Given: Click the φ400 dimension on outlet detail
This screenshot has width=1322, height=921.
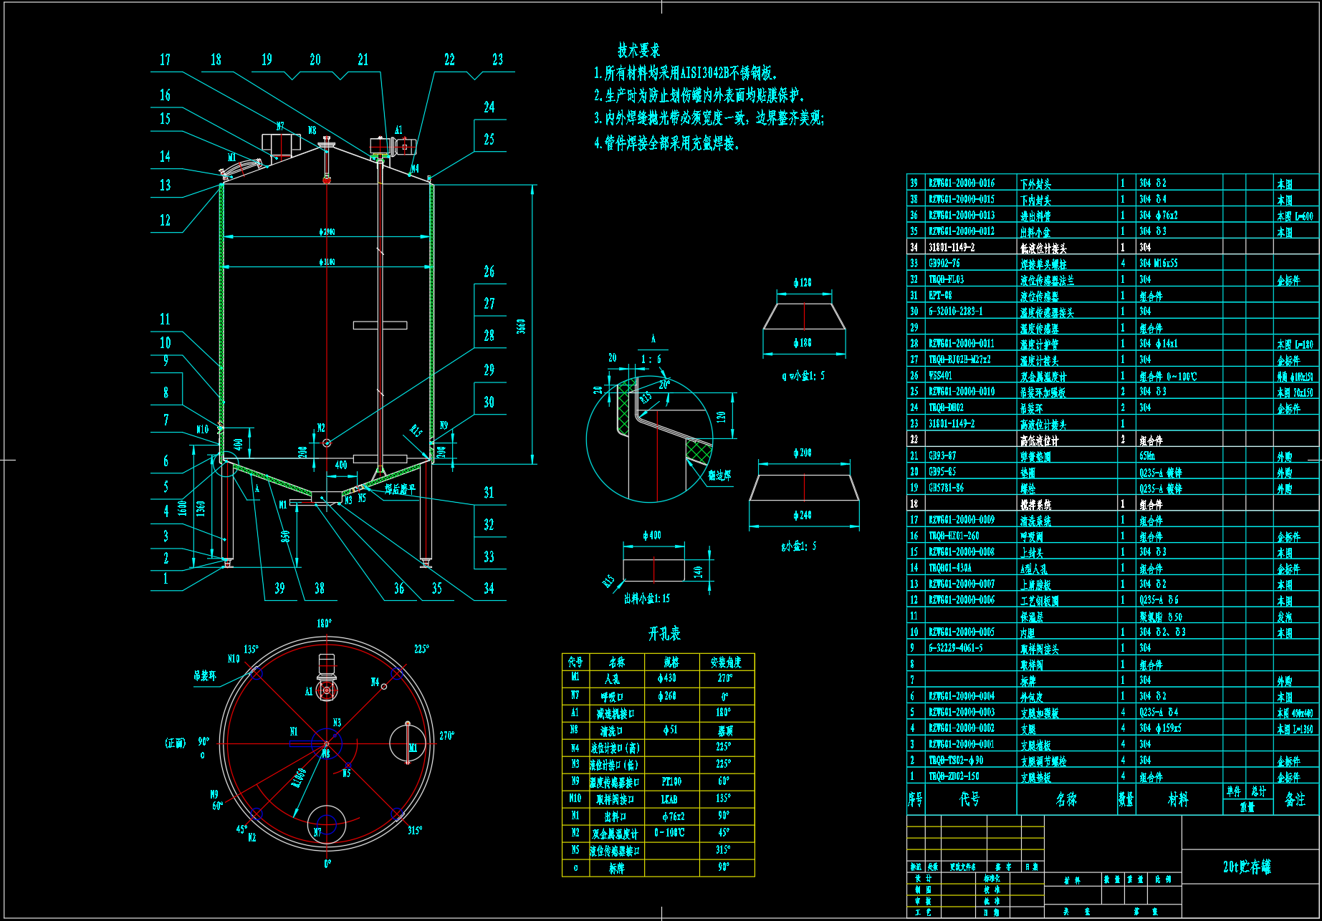Looking at the screenshot, I should [x=652, y=536].
